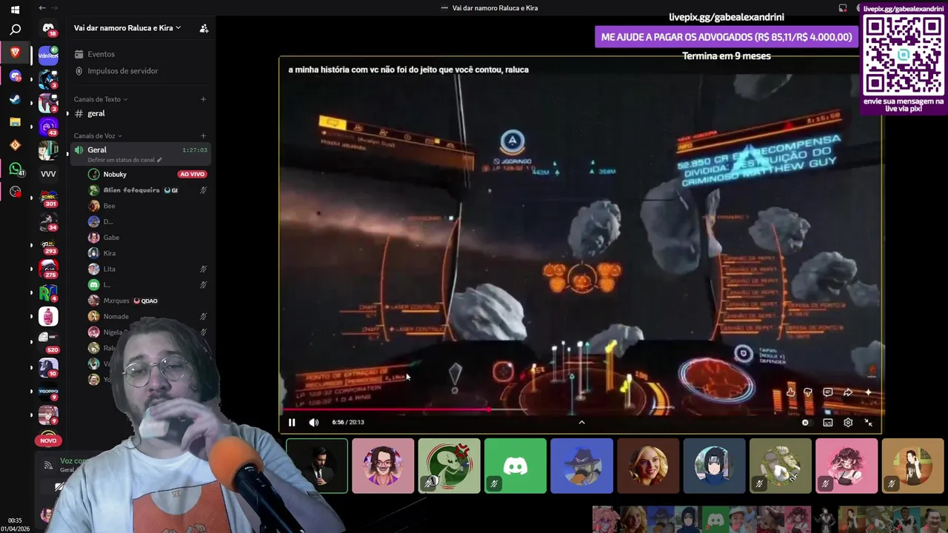The width and height of the screenshot is (948, 533).
Task: Click the invite people icon beside server name
Action: (x=204, y=28)
